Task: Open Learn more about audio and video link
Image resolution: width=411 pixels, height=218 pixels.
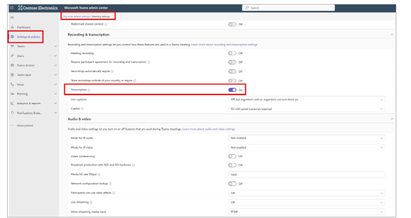Action: point(209,129)
